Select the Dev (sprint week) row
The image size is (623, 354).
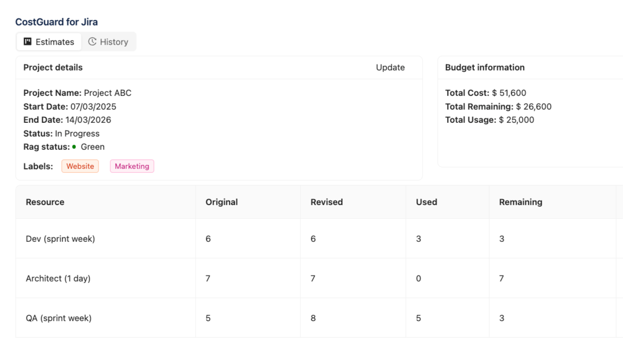(x=60, y=239)
